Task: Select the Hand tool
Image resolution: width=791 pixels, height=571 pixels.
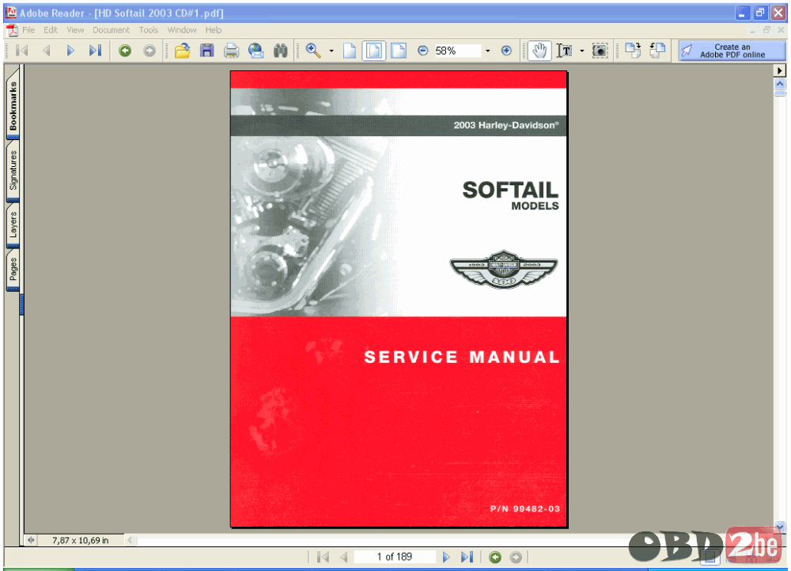Action: (x=539, y=51)
